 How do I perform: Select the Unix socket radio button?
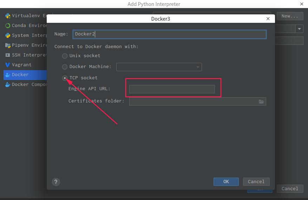pyautogui.click(x=65, y=56)
